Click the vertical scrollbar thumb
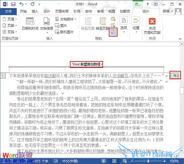Screen dimensions: 184x164 (182, 91)
